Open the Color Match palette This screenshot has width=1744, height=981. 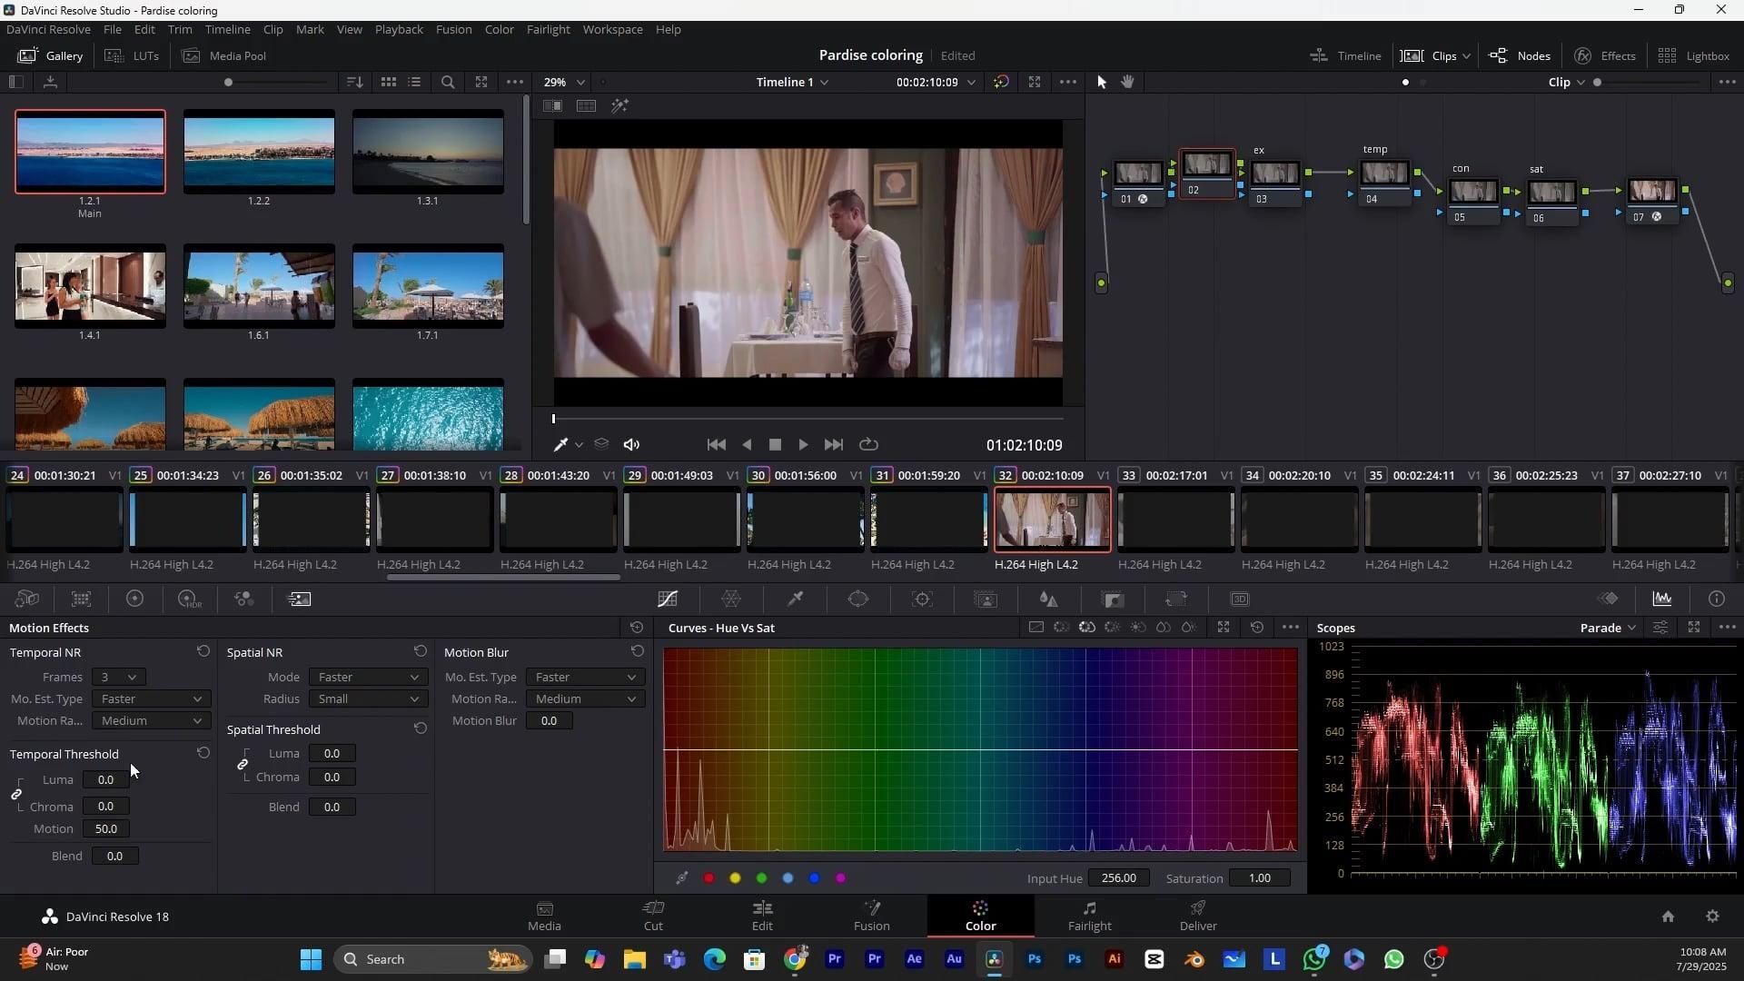point(82,599)
